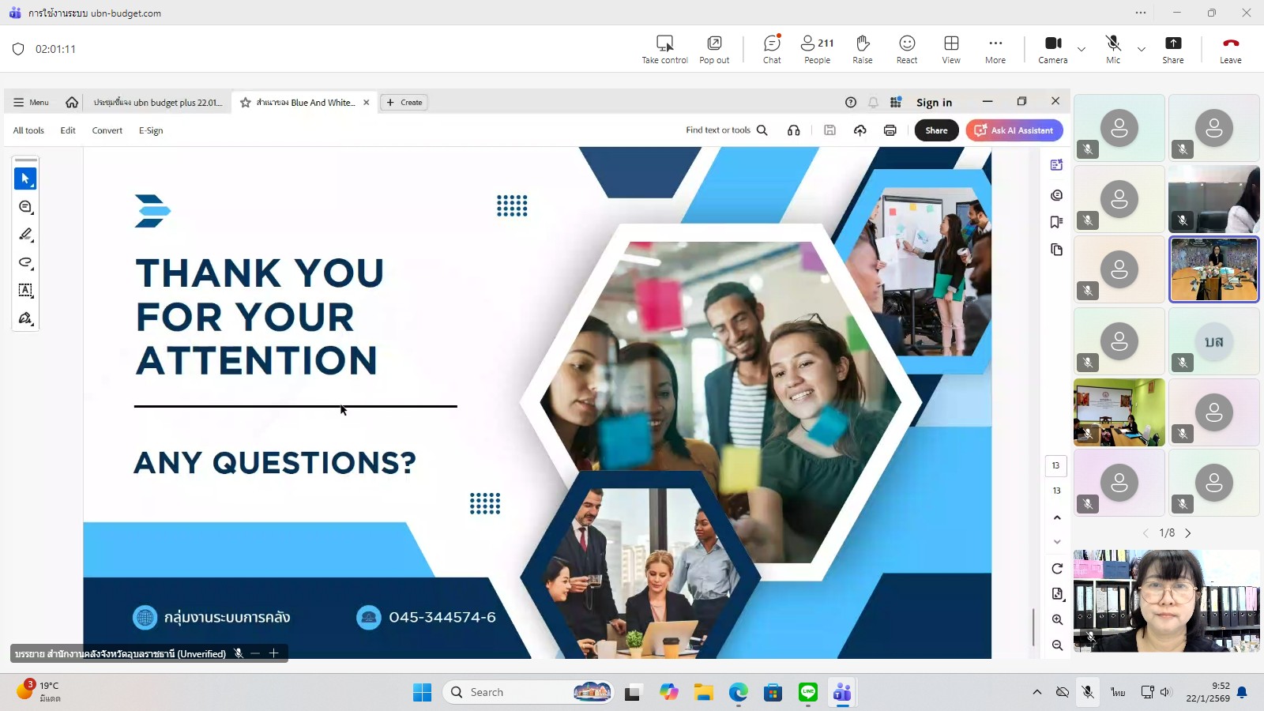This screenshot has width=1264, height=711.
Task: Start sharing with the Share icon
Action: point(1173,49)
